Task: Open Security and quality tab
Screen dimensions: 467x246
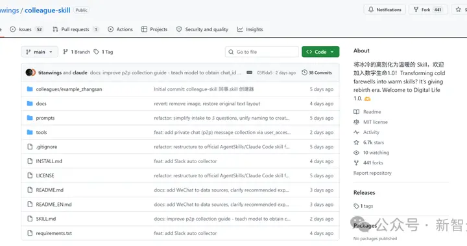Action: coord(202,29)
